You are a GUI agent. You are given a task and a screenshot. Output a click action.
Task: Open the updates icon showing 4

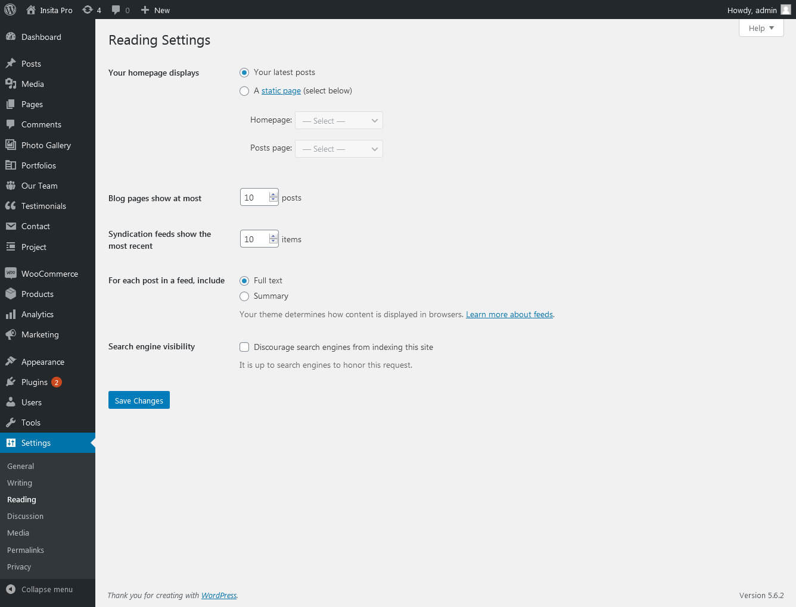[x=88, y=10]
